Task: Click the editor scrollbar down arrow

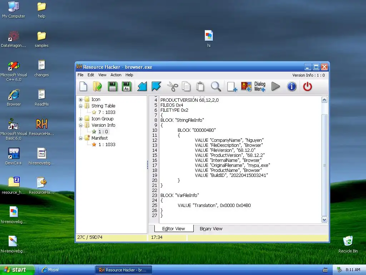Action: [324, 219]
